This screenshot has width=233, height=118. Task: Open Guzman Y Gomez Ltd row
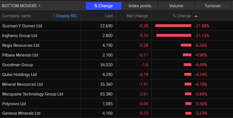tap(22, 26)
